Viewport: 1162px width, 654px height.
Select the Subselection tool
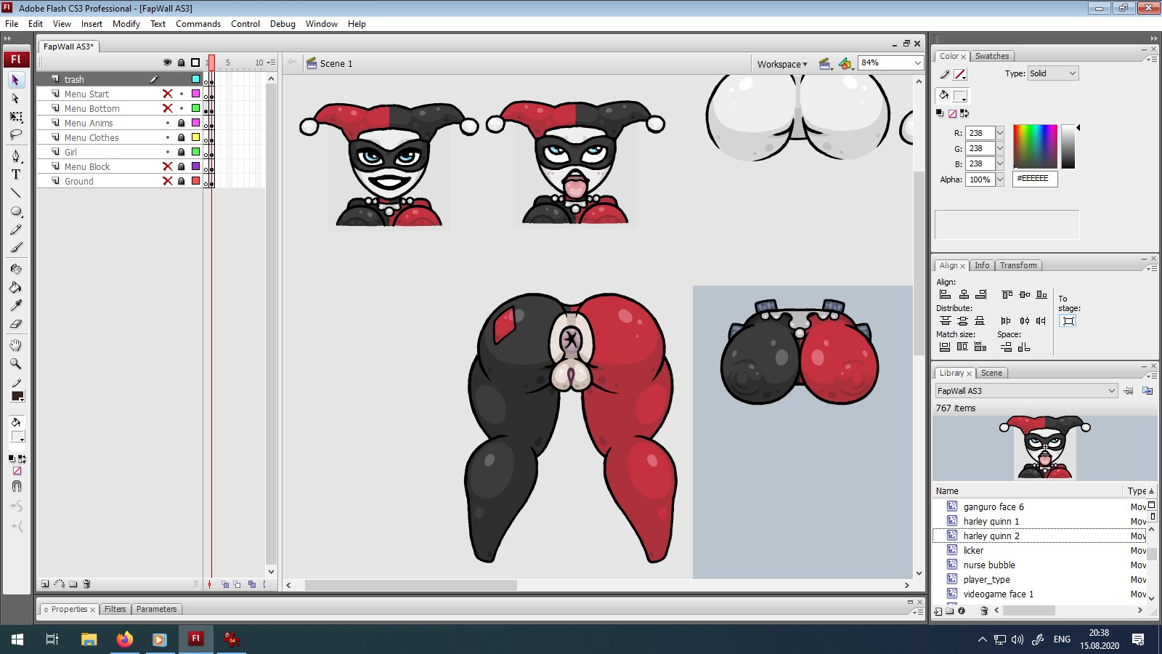[x=16, y=98]
